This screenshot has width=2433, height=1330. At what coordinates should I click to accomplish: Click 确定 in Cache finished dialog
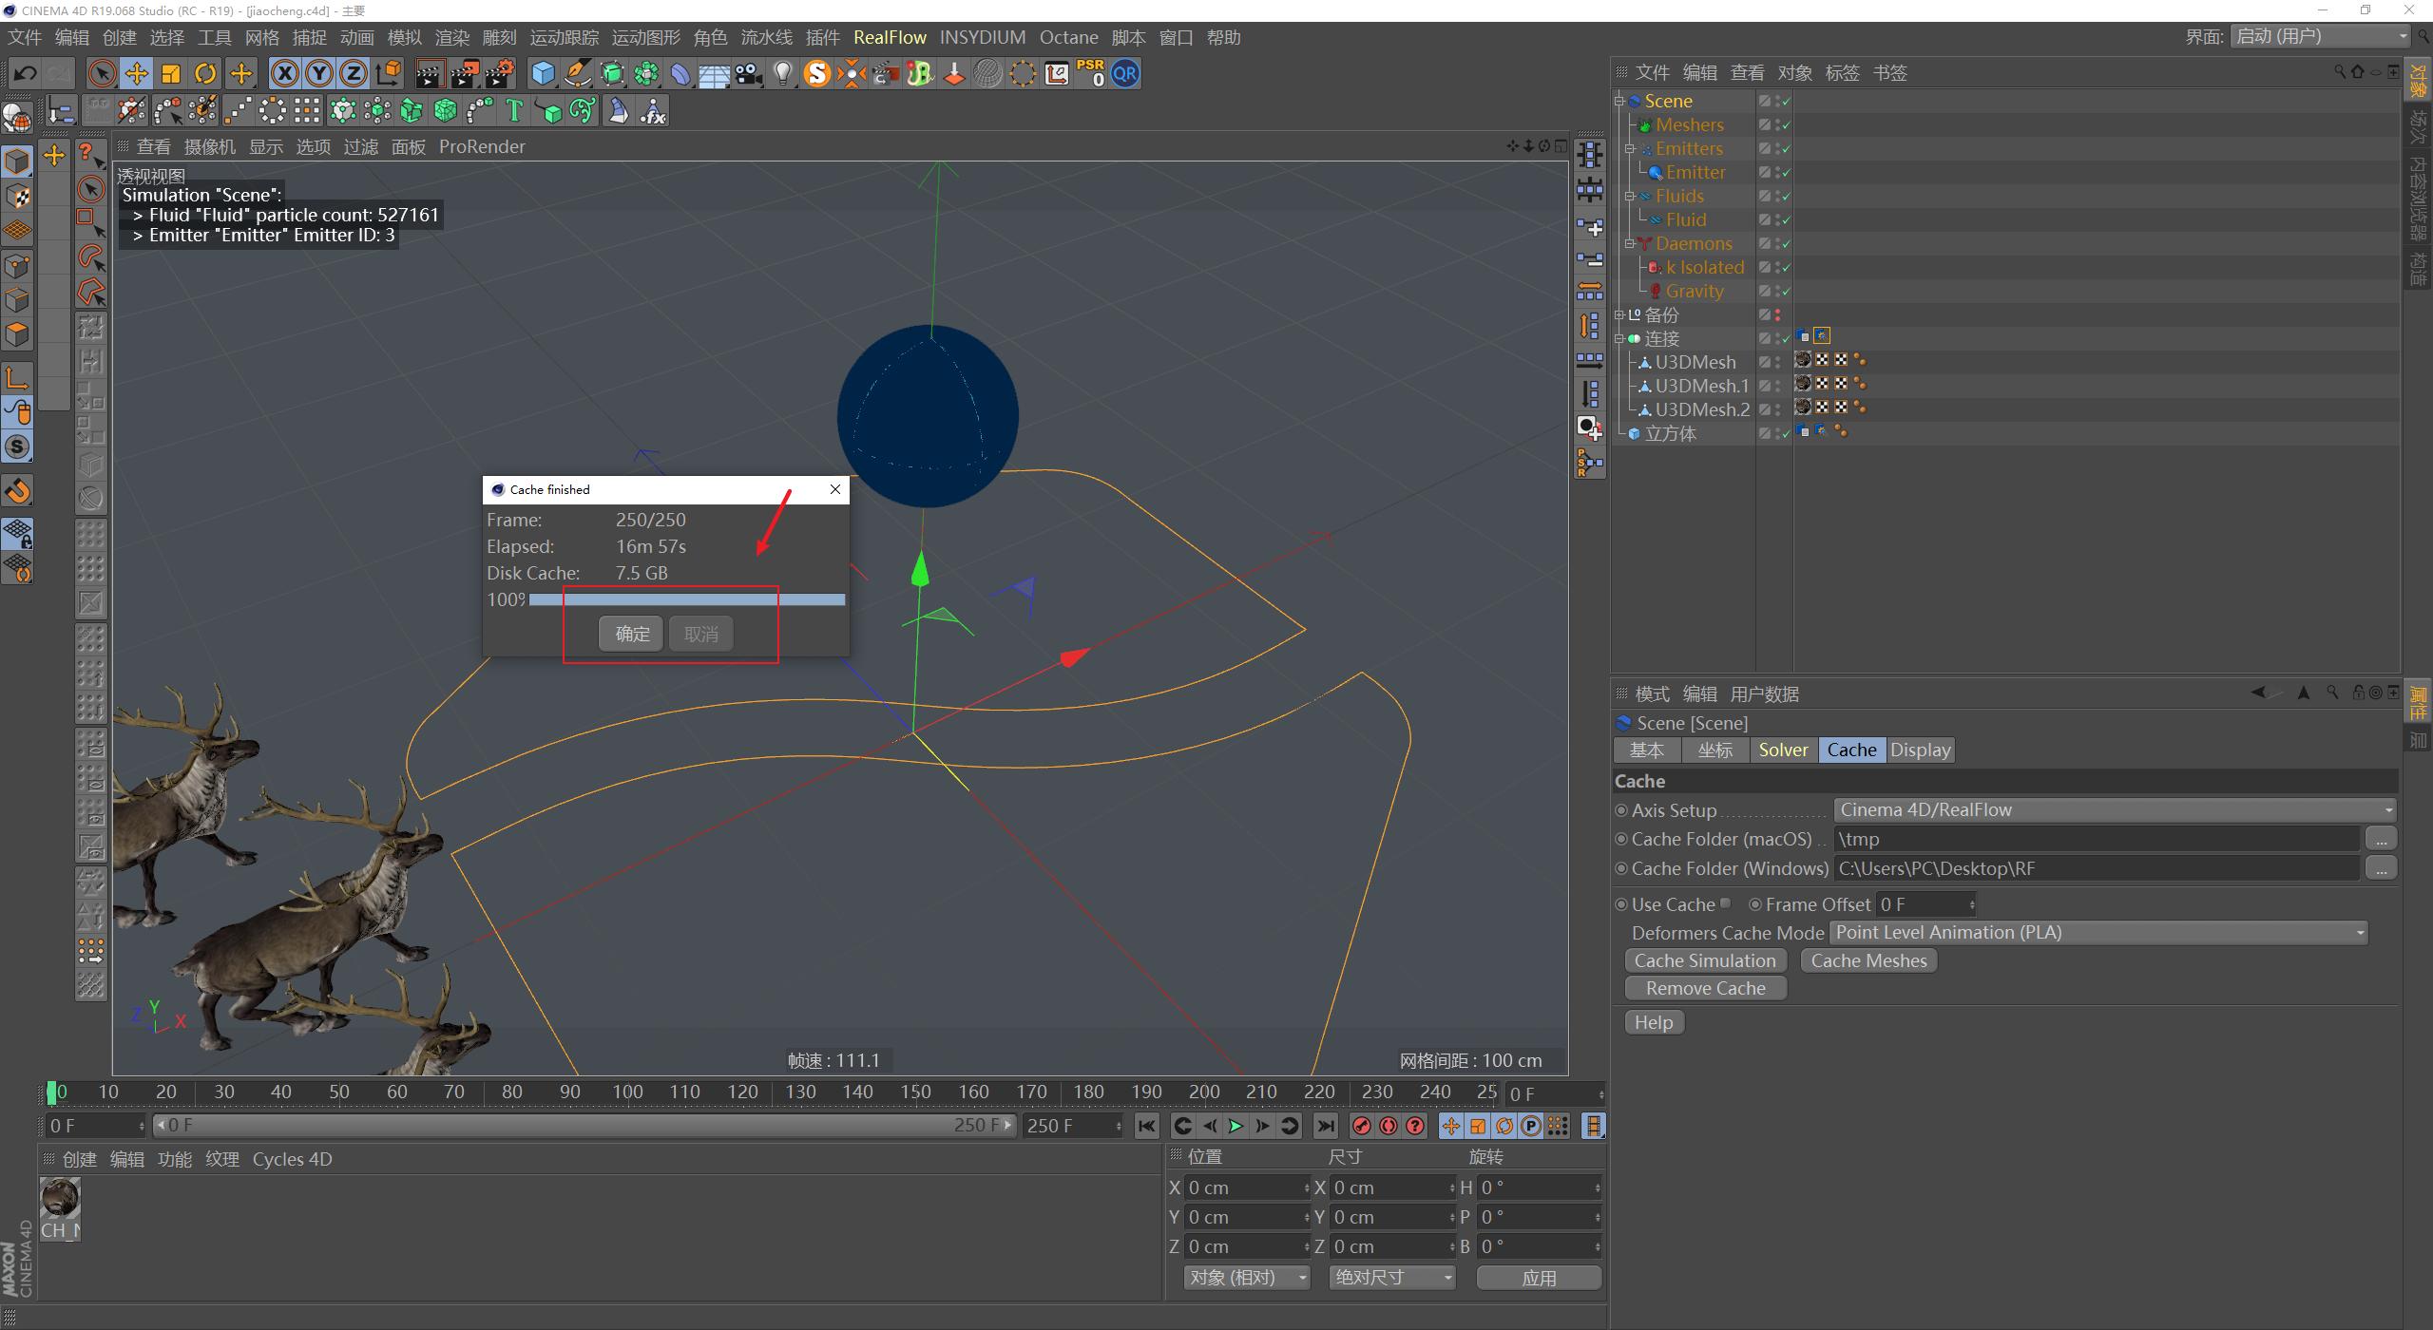(x=632, y=634)
